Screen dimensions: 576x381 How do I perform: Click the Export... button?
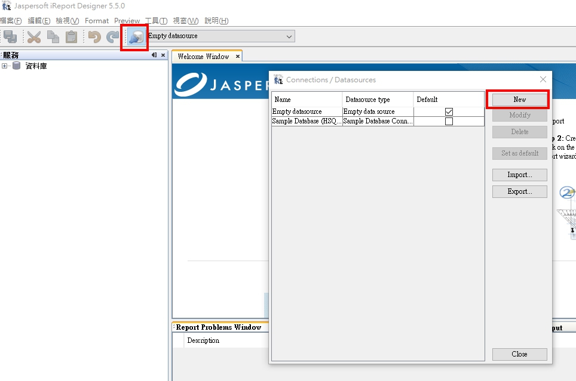(x=519, y=191)
